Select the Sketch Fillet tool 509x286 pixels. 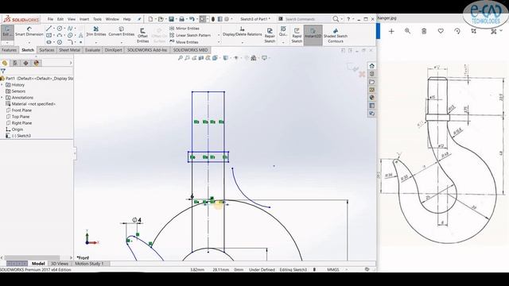coord(70,42)
